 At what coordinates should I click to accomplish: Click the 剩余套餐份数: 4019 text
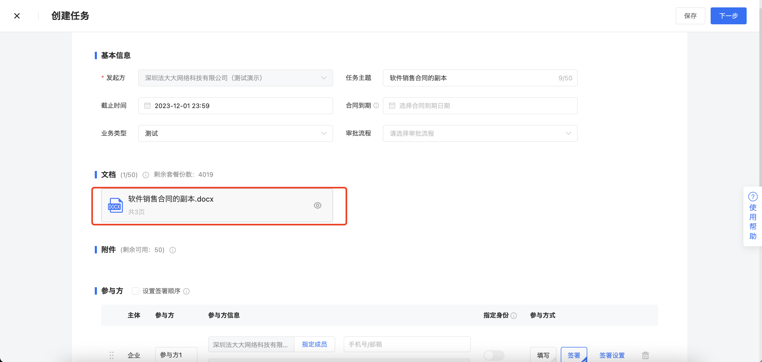tap(183, 174)
